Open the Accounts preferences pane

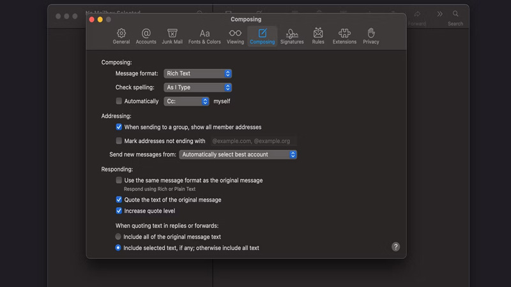tap(146, 36)
